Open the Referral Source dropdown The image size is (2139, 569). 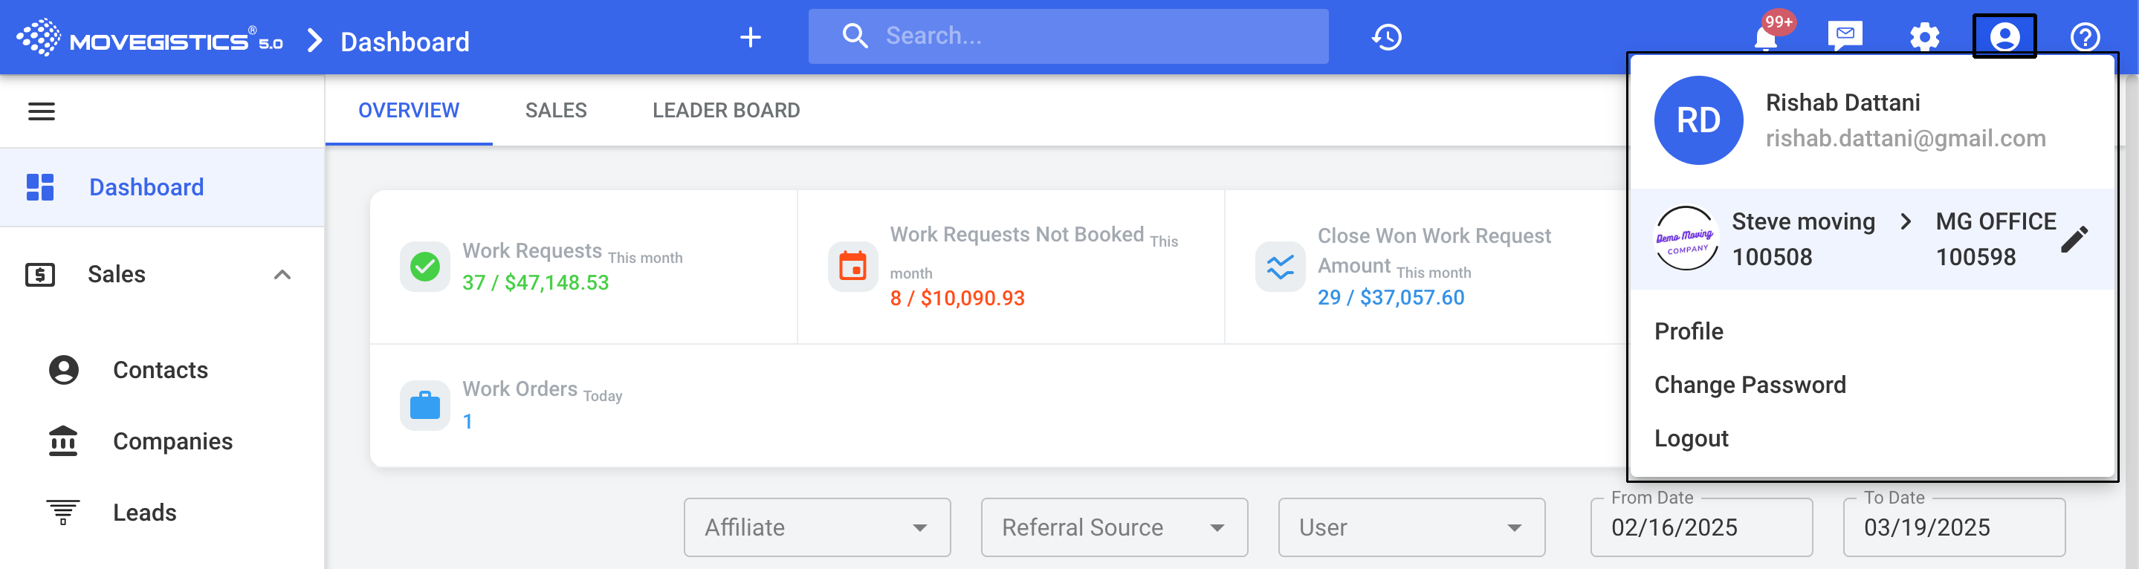click(1113, 527)
